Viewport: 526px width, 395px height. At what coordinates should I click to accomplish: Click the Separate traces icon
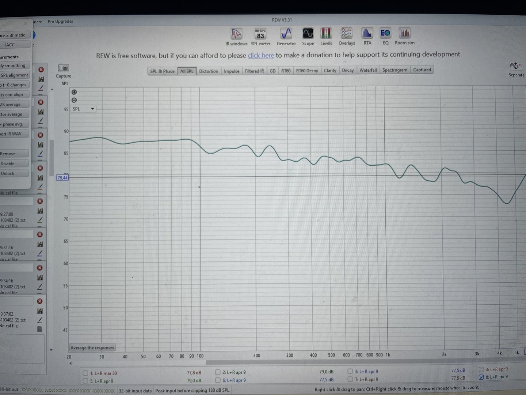pyautogui.click(x=516, y=66)
